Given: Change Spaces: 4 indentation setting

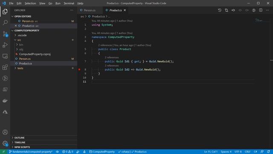Looking at the screenshot, I should click(226, 152).
